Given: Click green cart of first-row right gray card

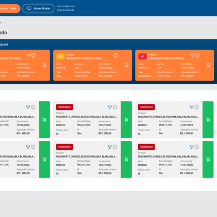Looking at the screenshot, I should click(208, 120).
